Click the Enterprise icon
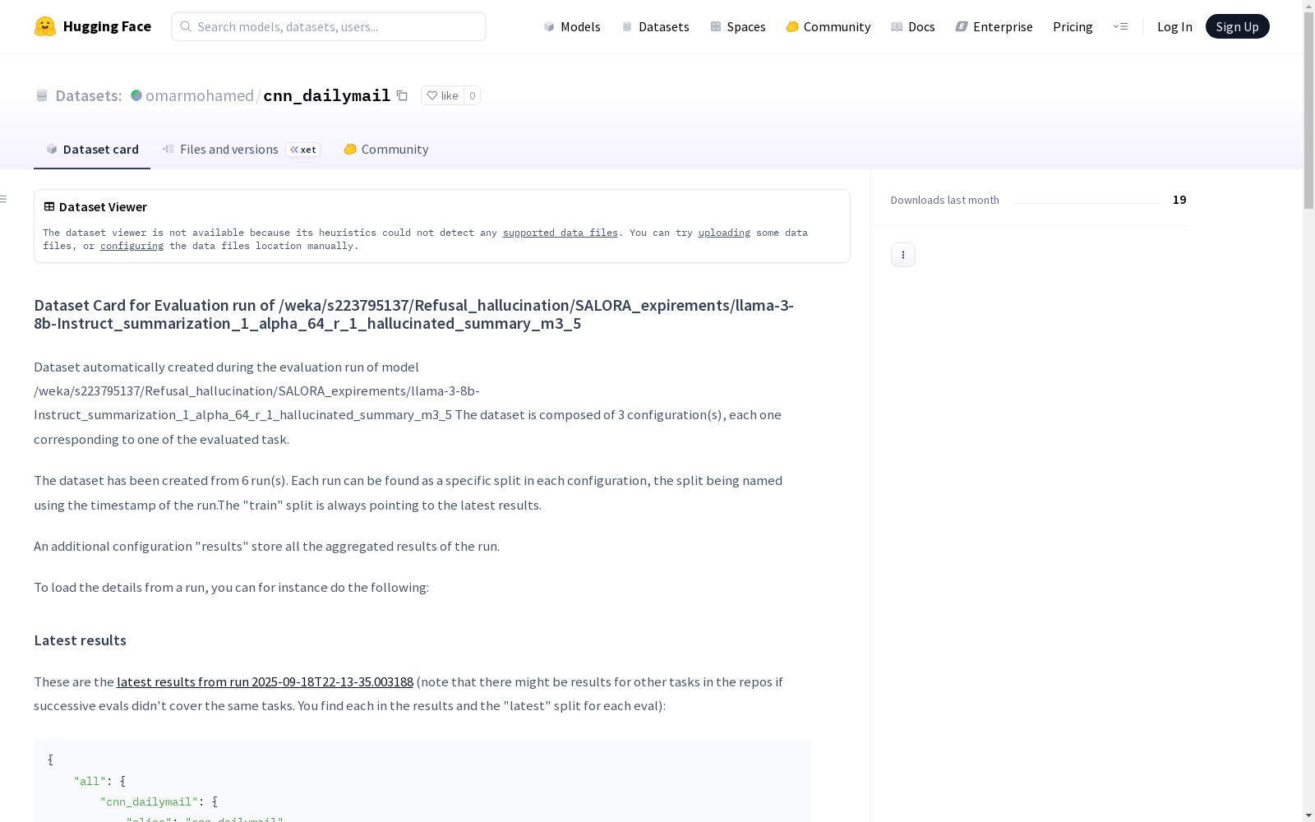This screenshot has height=822, width=1315. (962, 26)
